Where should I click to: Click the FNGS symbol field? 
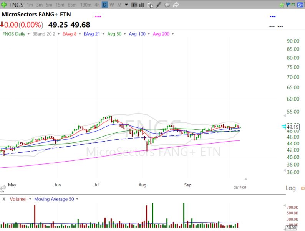coord(17,5)
